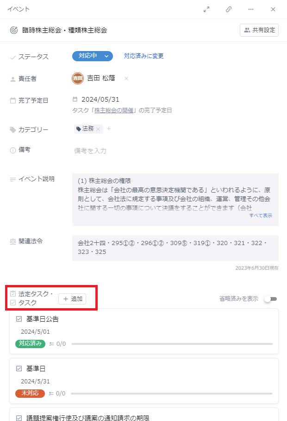Open the 対応中 status dropdown
Screen dimensions: 287x421
[x=93, y=56]
